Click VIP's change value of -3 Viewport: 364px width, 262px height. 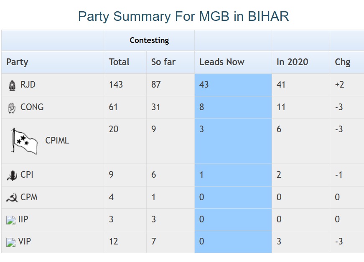[339, 242]
